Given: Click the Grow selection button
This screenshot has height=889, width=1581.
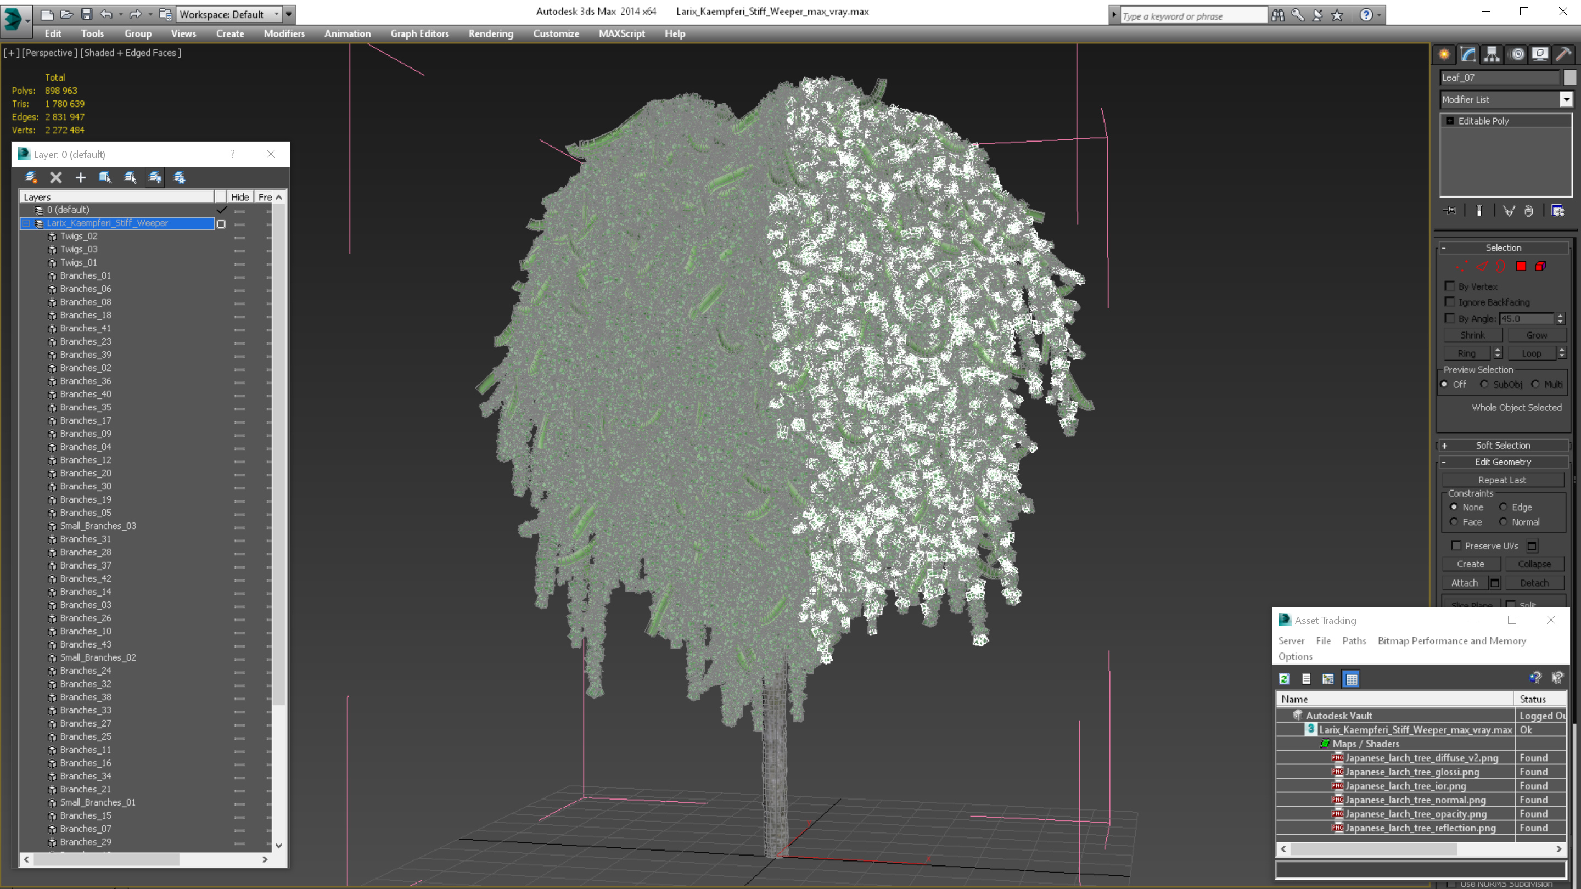Looking at the screenshot, I should (1536, 335).
